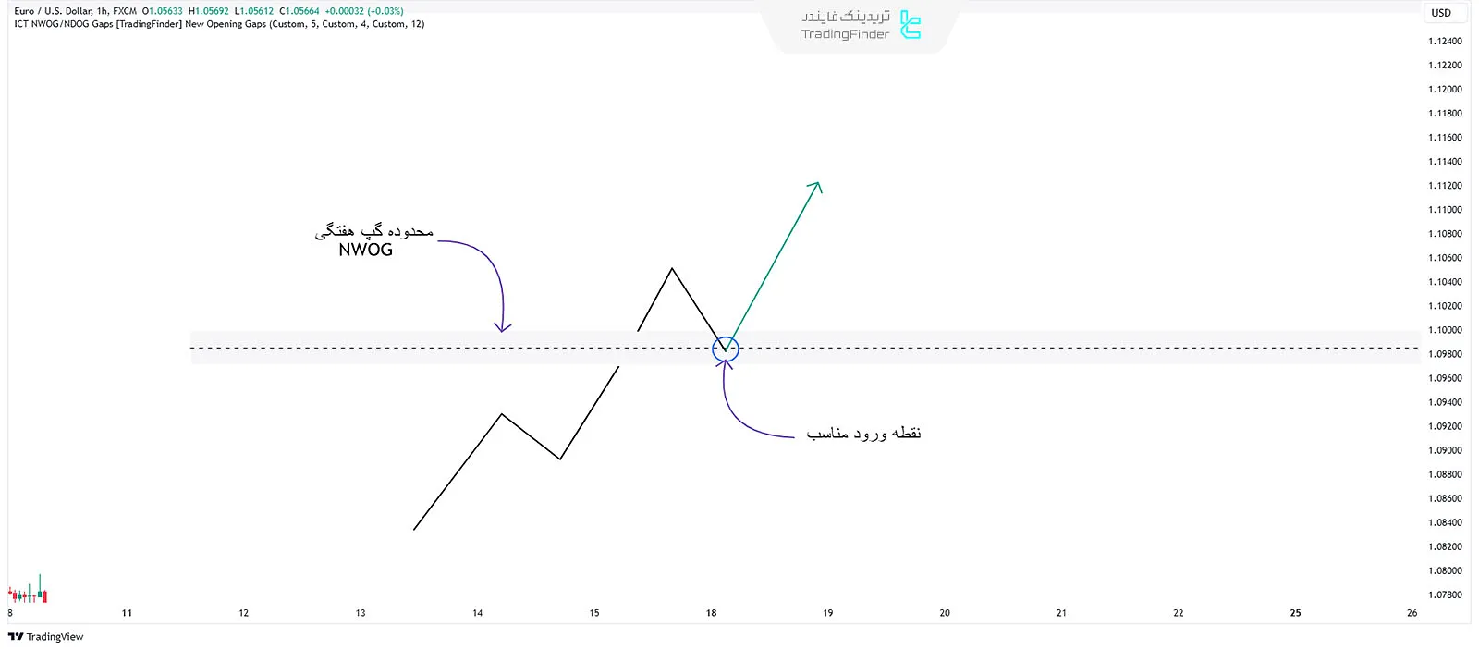This screenshot has height=649, width=1479.
Task: Click the TradingView logo icon
Action: (x=16, y=636)
